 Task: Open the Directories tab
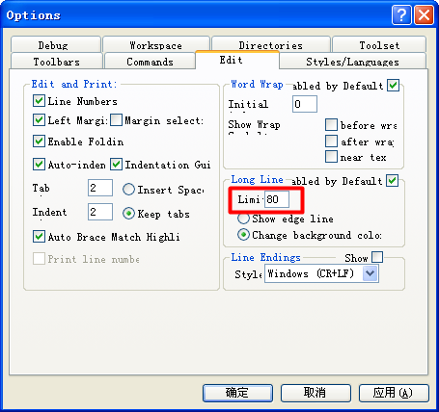click(x=271, y=44)
